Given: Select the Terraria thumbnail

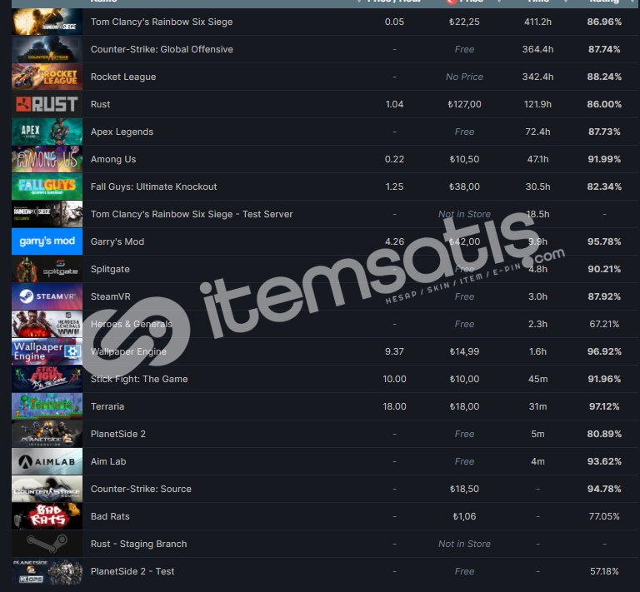Looking at the screenshot, I should point(47,406).
